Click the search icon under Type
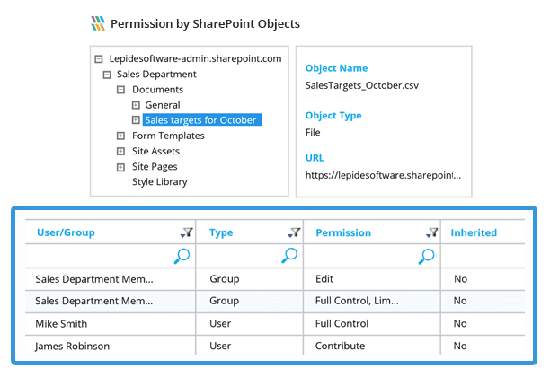Viewport: 550px width, 386px height. click(289, 255)
